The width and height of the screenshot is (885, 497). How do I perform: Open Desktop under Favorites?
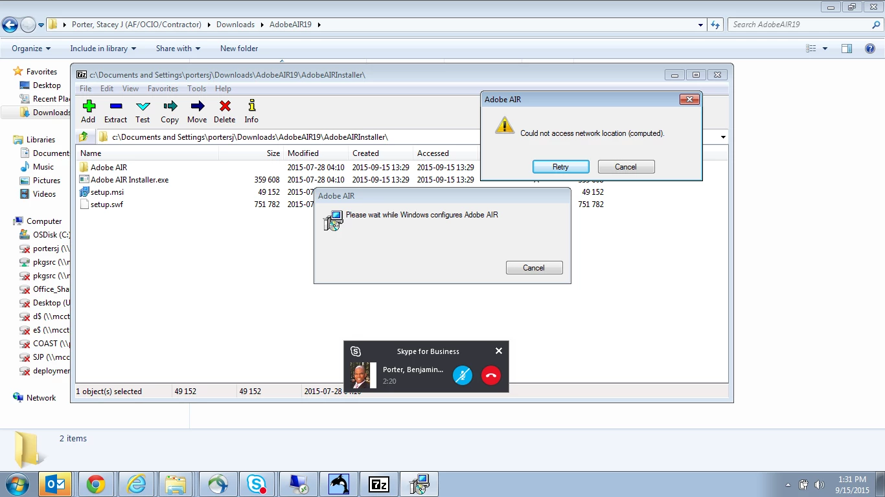[47, 85]
